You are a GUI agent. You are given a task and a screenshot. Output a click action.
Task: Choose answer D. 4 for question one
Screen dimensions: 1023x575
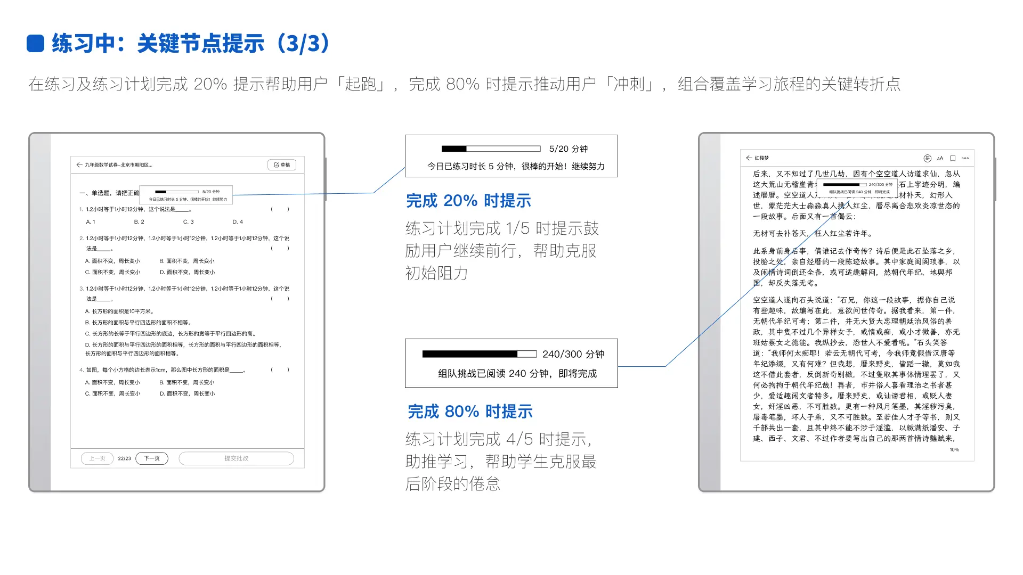[238, 222]
